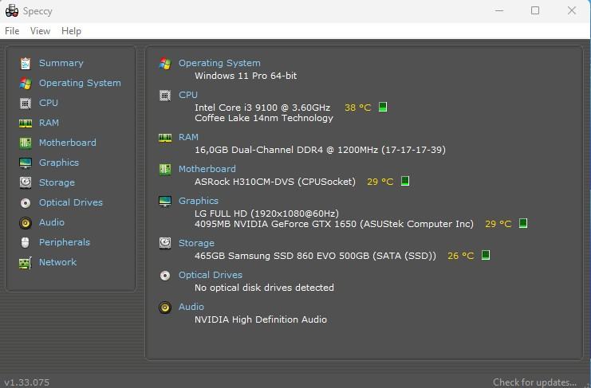Screen dimensions: 591x388
Task: Click the Storage hard drive sidebar icon
Action: (x=26, y=182)
